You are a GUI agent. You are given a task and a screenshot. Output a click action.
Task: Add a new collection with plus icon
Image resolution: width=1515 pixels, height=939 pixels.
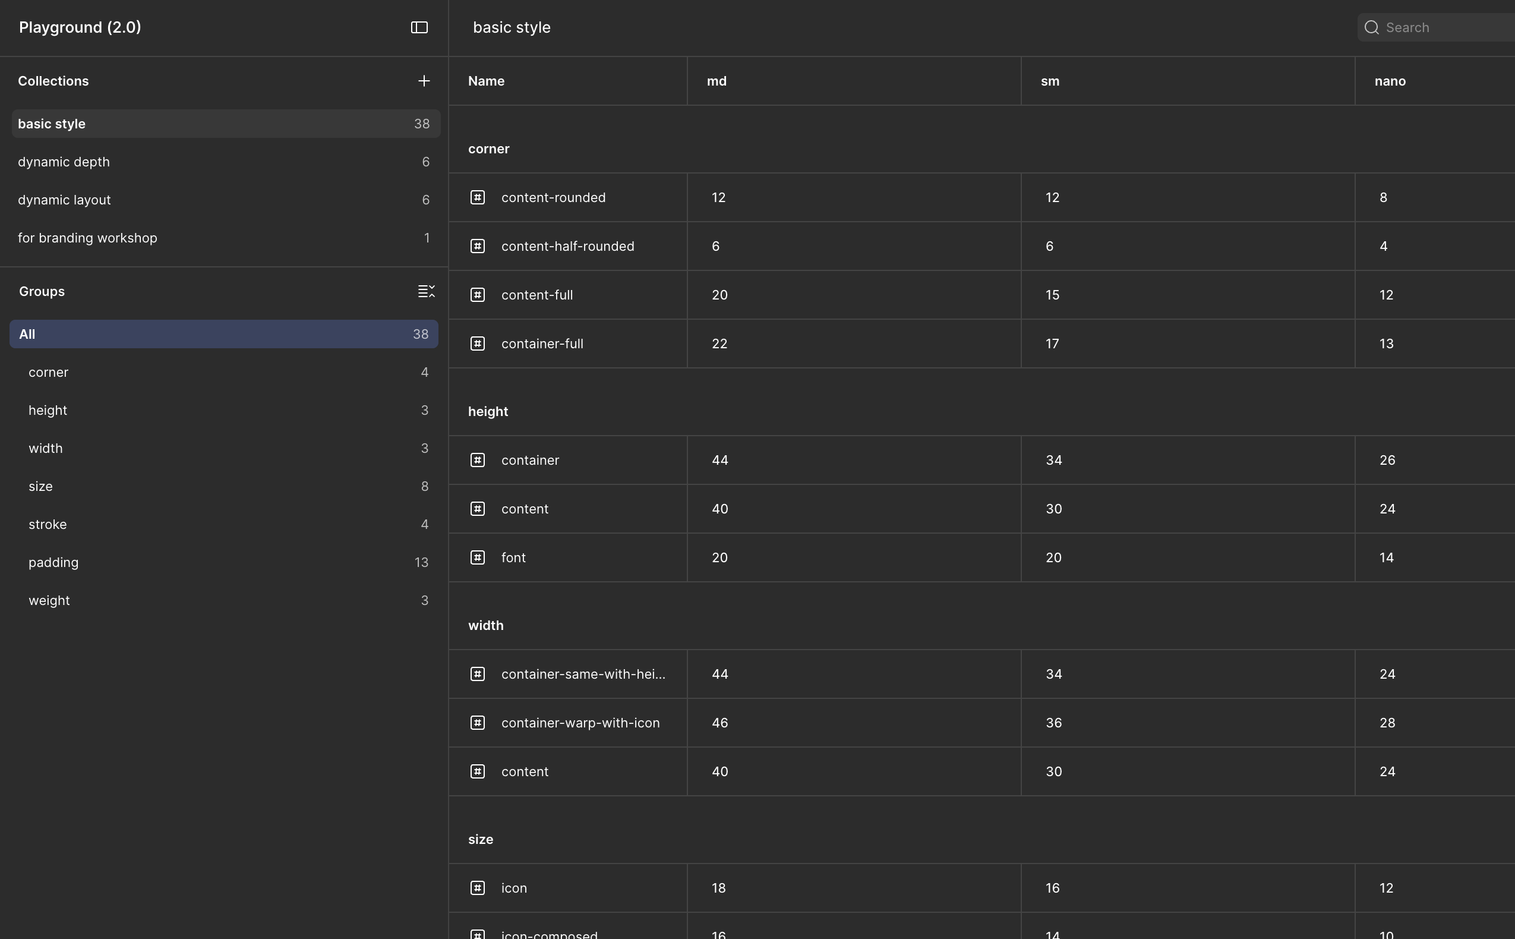(x=424, y=81)
